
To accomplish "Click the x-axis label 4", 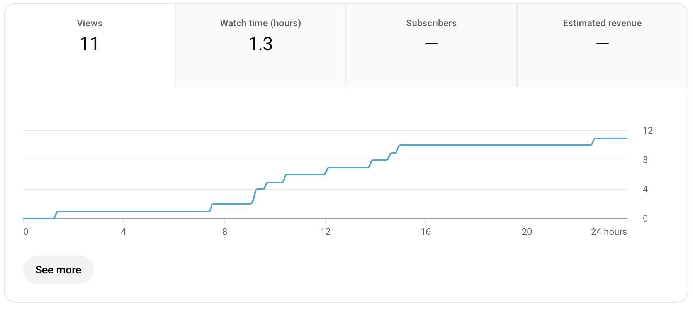I will click(124, 232).
